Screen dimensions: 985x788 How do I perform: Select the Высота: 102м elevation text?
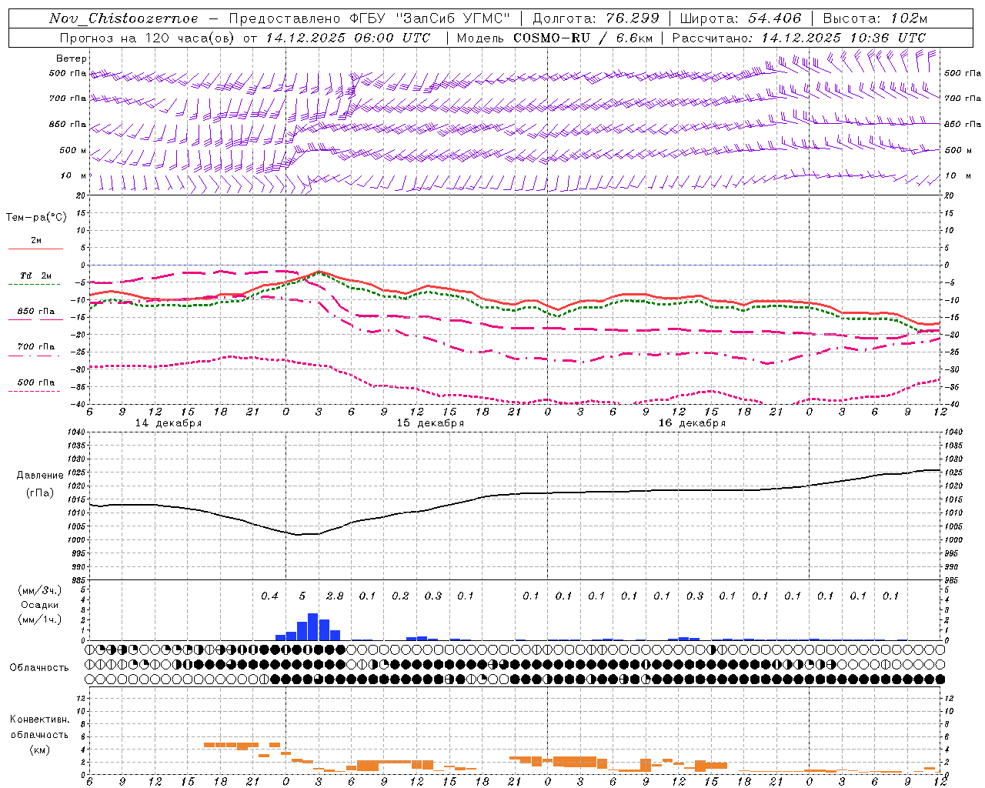[x=875, y=18]
